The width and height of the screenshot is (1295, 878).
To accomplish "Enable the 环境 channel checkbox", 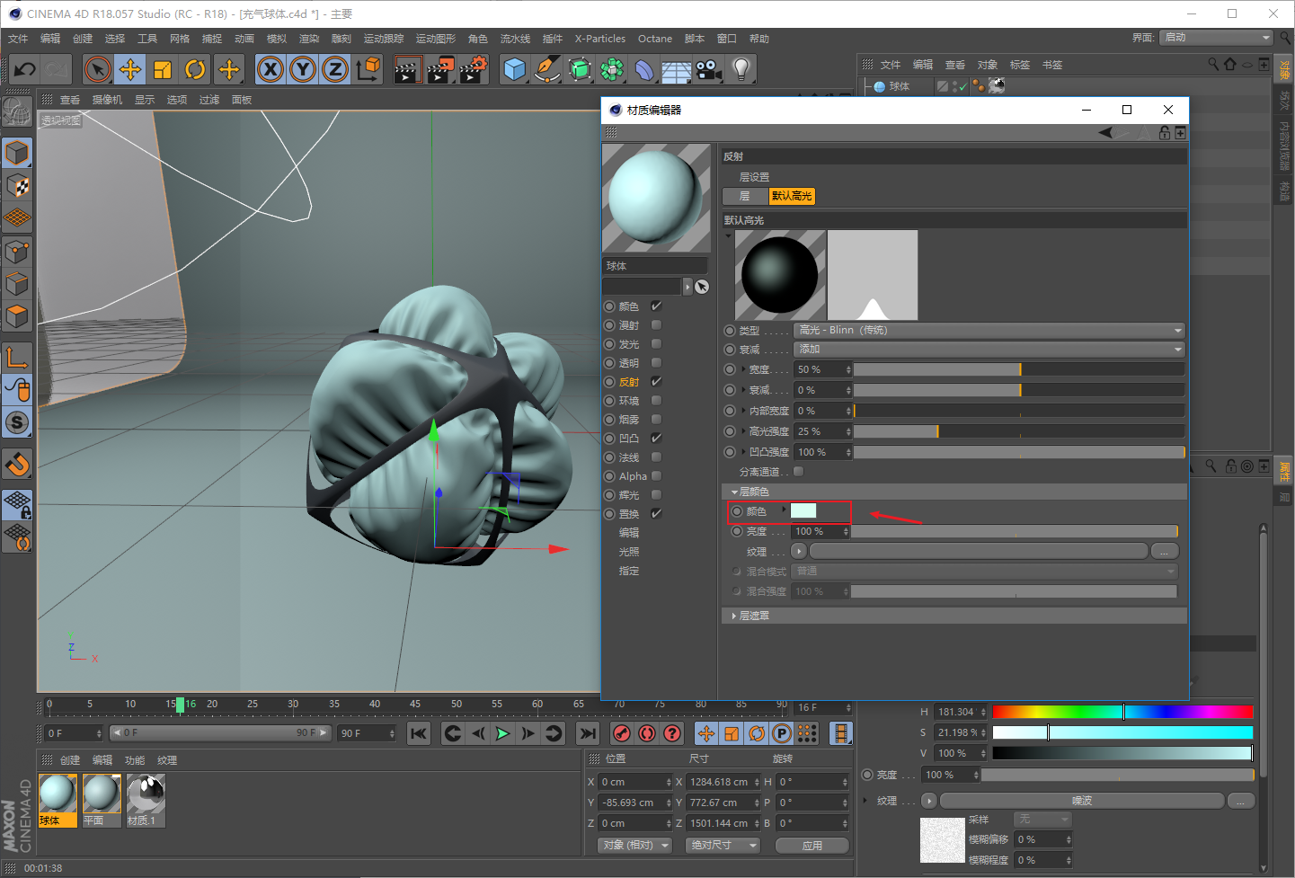I will point(656,401).
